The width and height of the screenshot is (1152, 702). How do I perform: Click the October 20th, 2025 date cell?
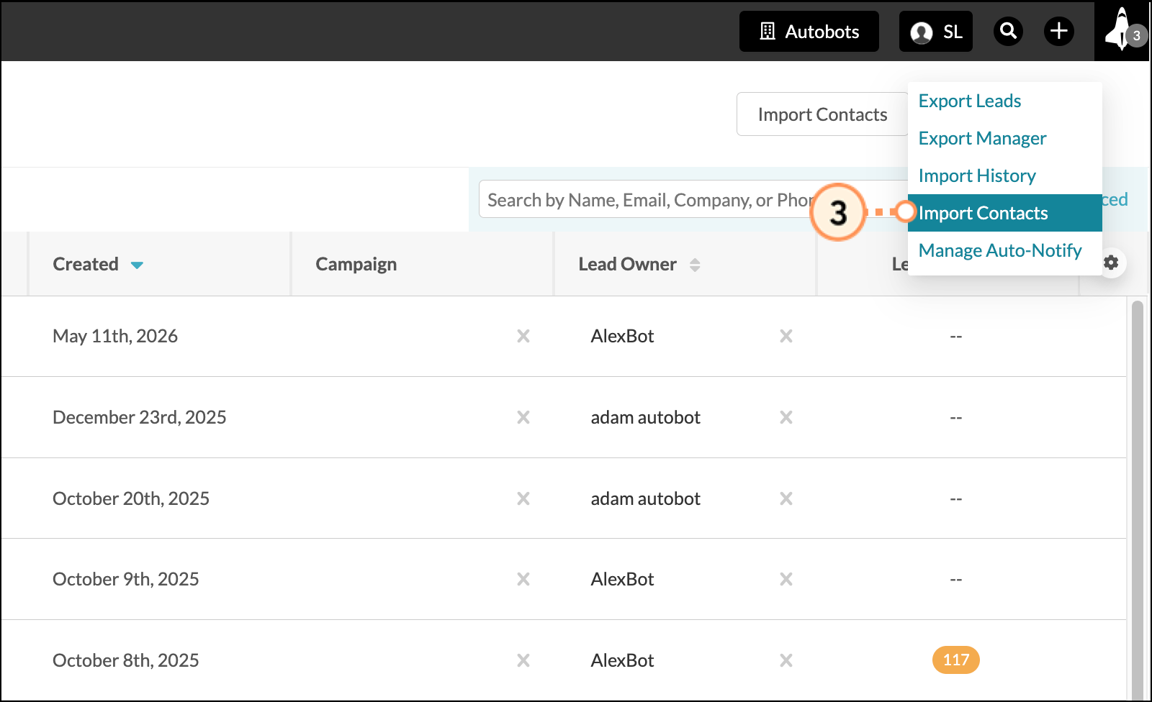pos(131,498)
